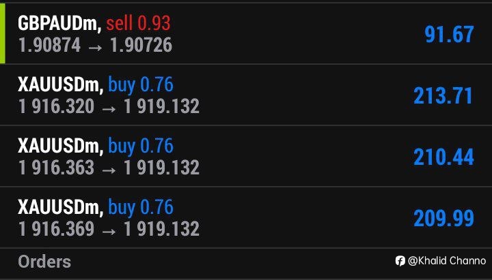Click the Facebook logo icon in watermark
Screen dimensions: 492x280
[400, 261]
